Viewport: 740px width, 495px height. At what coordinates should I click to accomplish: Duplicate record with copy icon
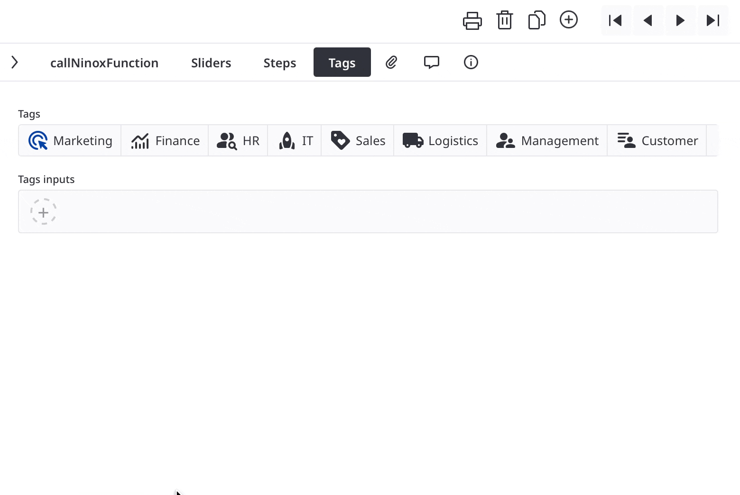coord(536,20)
